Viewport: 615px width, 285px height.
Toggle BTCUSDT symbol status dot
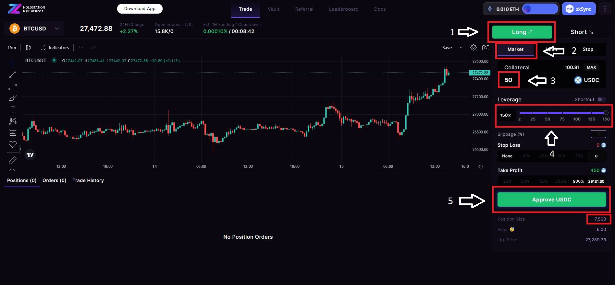coord(54,60)
